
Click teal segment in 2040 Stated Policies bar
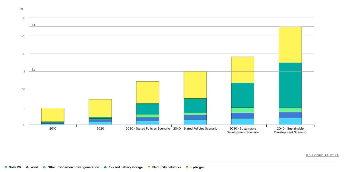point(195,105)
